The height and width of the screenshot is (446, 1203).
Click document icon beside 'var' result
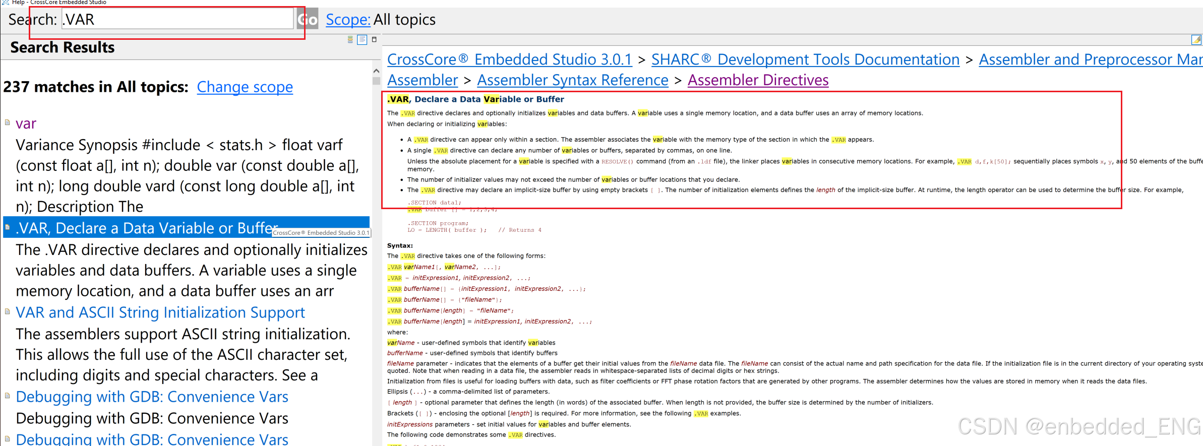pyautogui.click(x=8, y=122)
